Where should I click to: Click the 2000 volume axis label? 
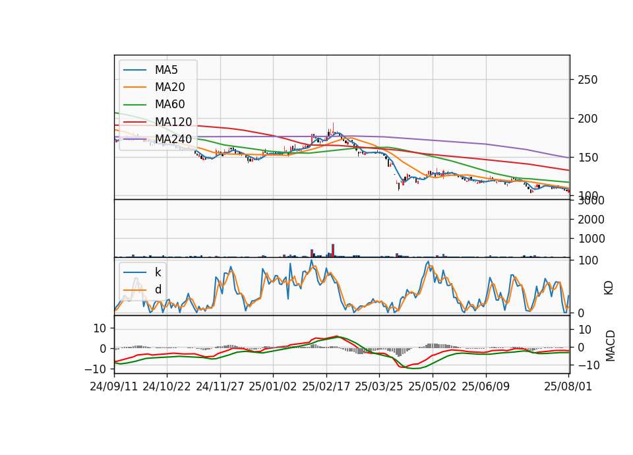(x=591, y=220)
